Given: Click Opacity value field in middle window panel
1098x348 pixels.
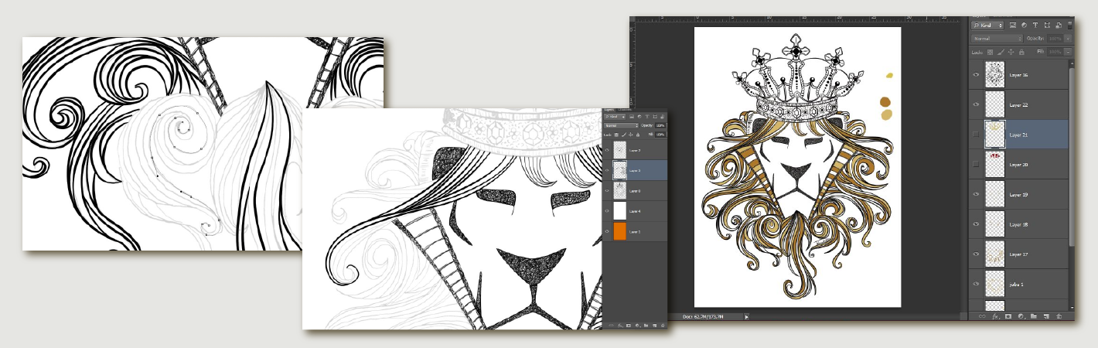Looking at the screenshot, I should coord(660,125).
